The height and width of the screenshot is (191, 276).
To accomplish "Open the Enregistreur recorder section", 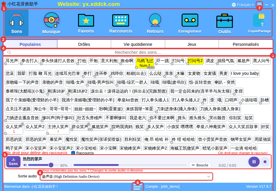I will coord(190,23).
